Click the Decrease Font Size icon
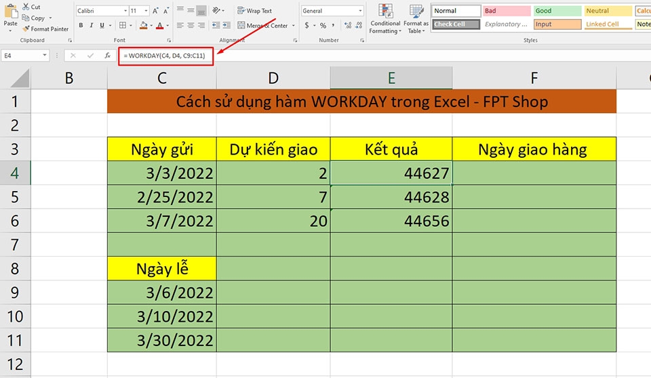This screenshot has width=651, height=378. [165, 11]
